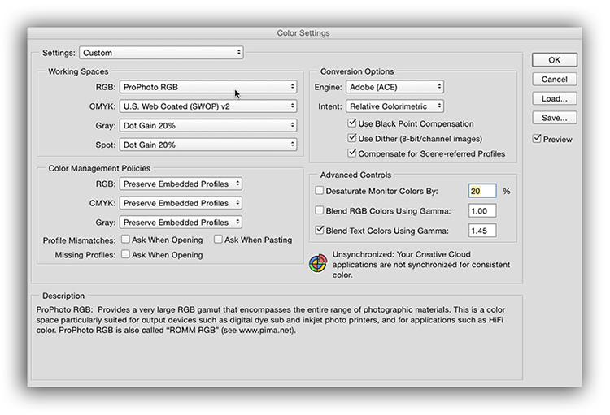The width and height of the screenshot is (610, 415).
Task: Open the Color Management Policies Gray dropdown
Action: (181, 223)
